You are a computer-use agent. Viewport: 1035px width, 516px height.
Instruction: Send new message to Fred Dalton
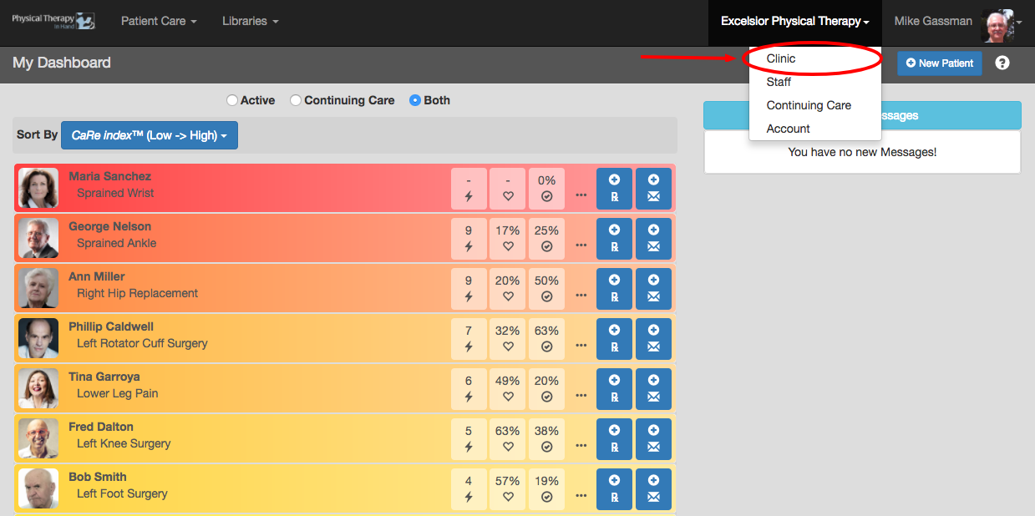click(x=653, y=438)
